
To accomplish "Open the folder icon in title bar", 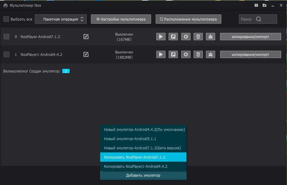I will (x=264, y=5).
